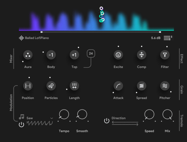187x142 pixels.
Task: Toggle the tremolo power button
Action: coord(107,120)
